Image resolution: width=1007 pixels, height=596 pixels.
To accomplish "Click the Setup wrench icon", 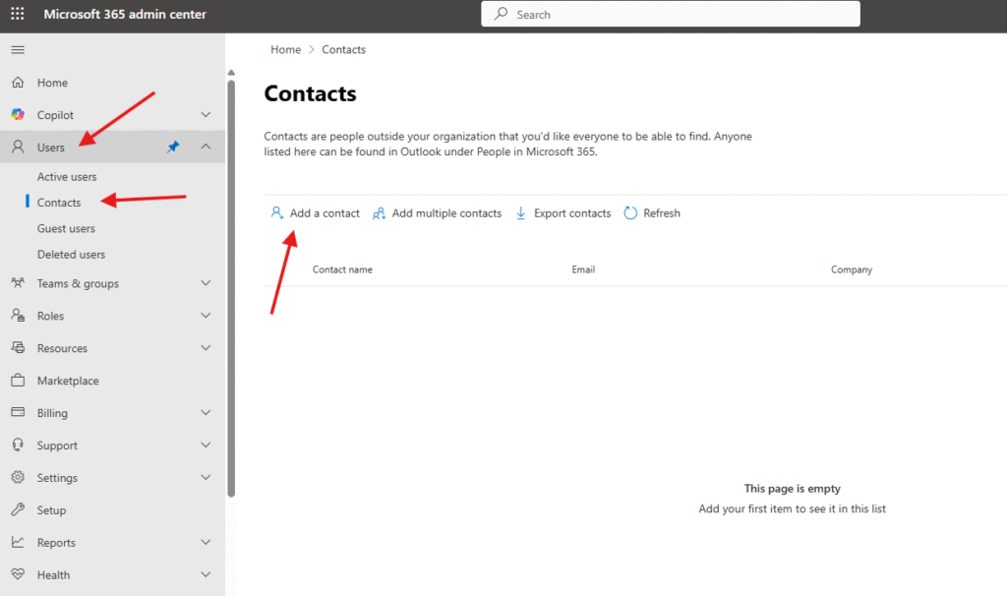I will (18, 510).
